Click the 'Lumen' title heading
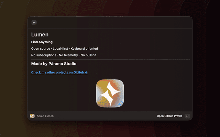 tap(40, 35)
